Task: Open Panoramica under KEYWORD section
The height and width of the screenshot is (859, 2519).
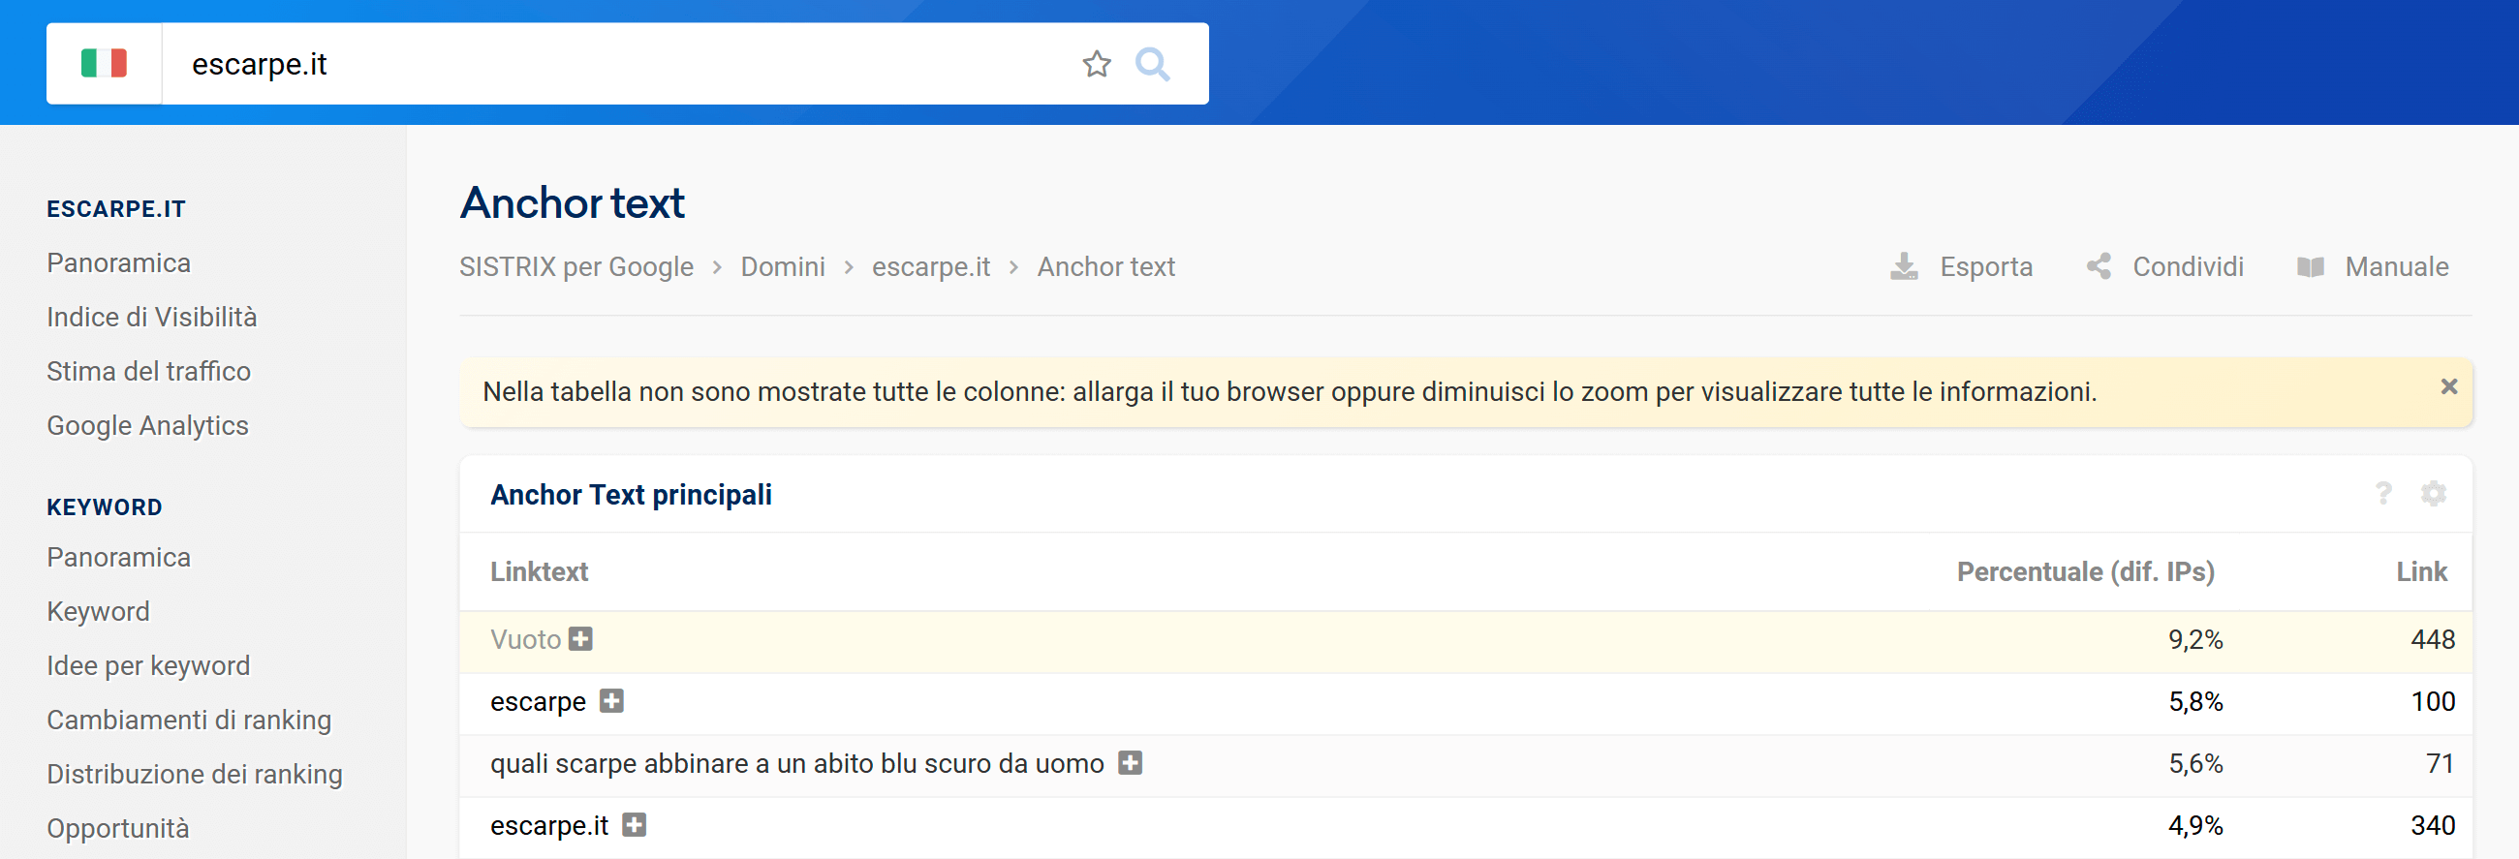Action: pos(118,557)
